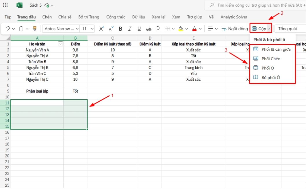306x189 pixels.
Task: Open the Chia sẻ tab
Action: [x=65, y=17]
